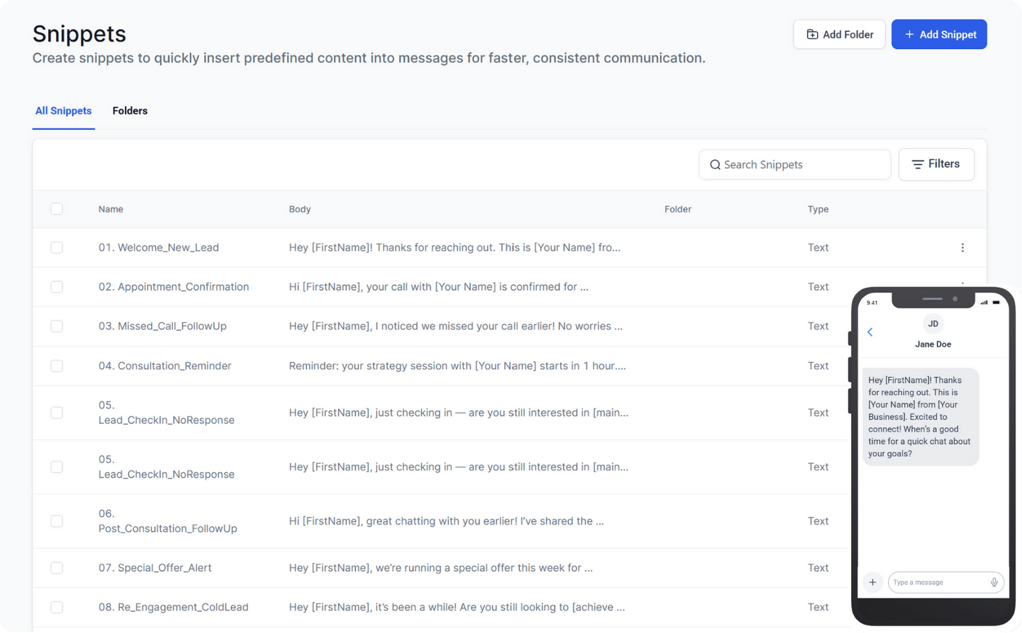Click the Add Folder button

tap(839, 34)
